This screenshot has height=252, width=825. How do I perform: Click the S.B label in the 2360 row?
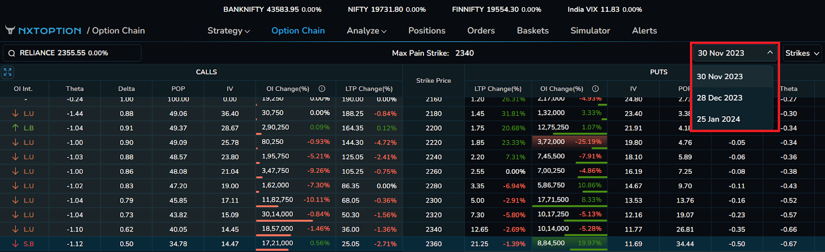(x=29, y=244)
